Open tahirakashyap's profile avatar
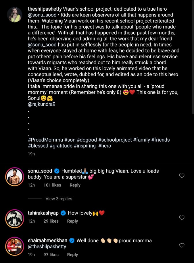 14,219
